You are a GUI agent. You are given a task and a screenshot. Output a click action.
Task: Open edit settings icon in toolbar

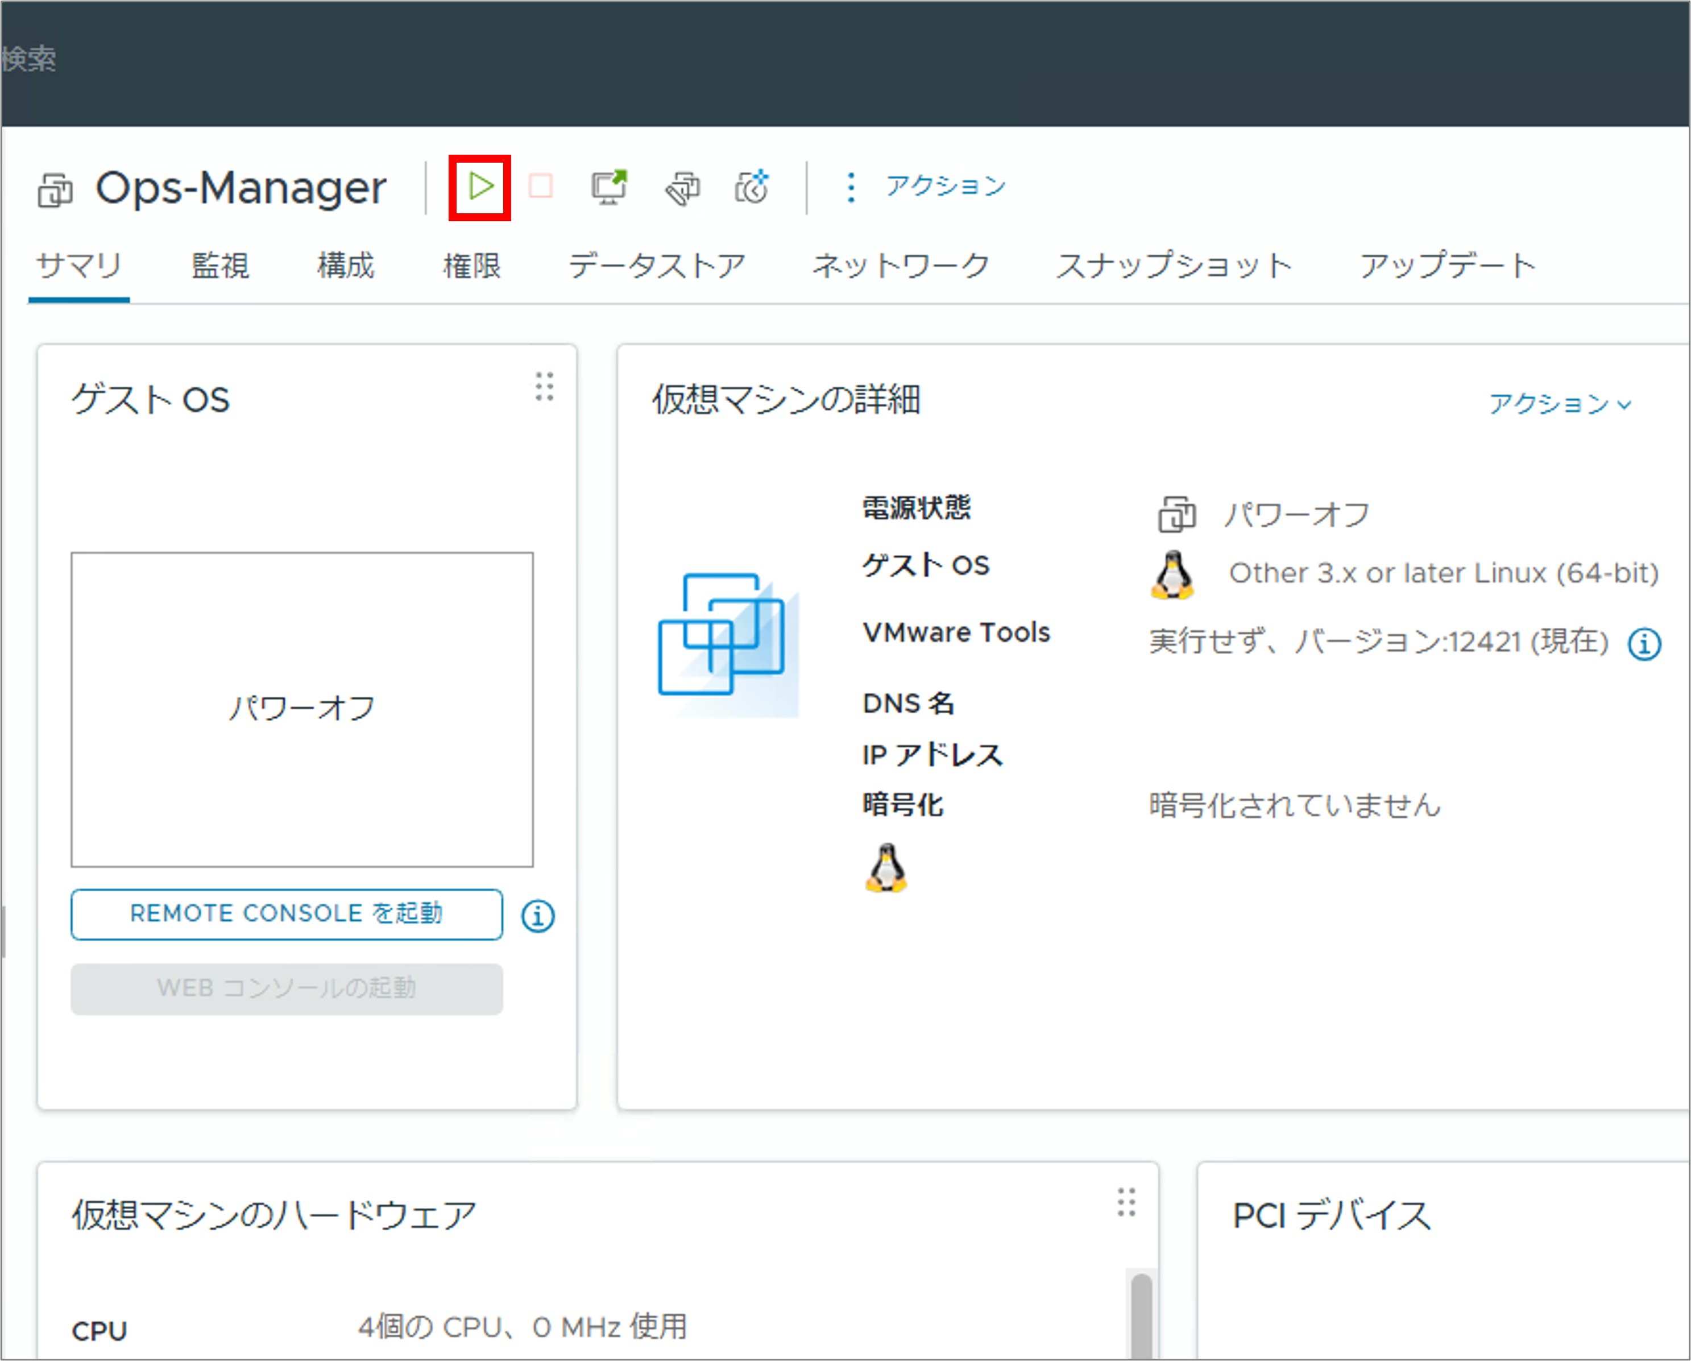(682, 188)
